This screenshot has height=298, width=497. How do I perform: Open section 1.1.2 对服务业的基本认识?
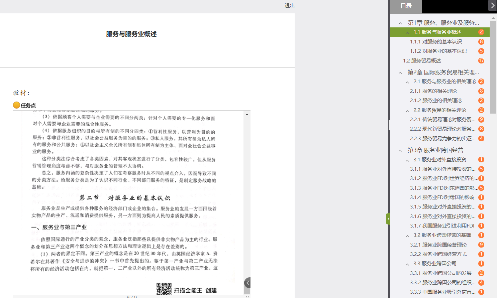(x=438, y=51)
